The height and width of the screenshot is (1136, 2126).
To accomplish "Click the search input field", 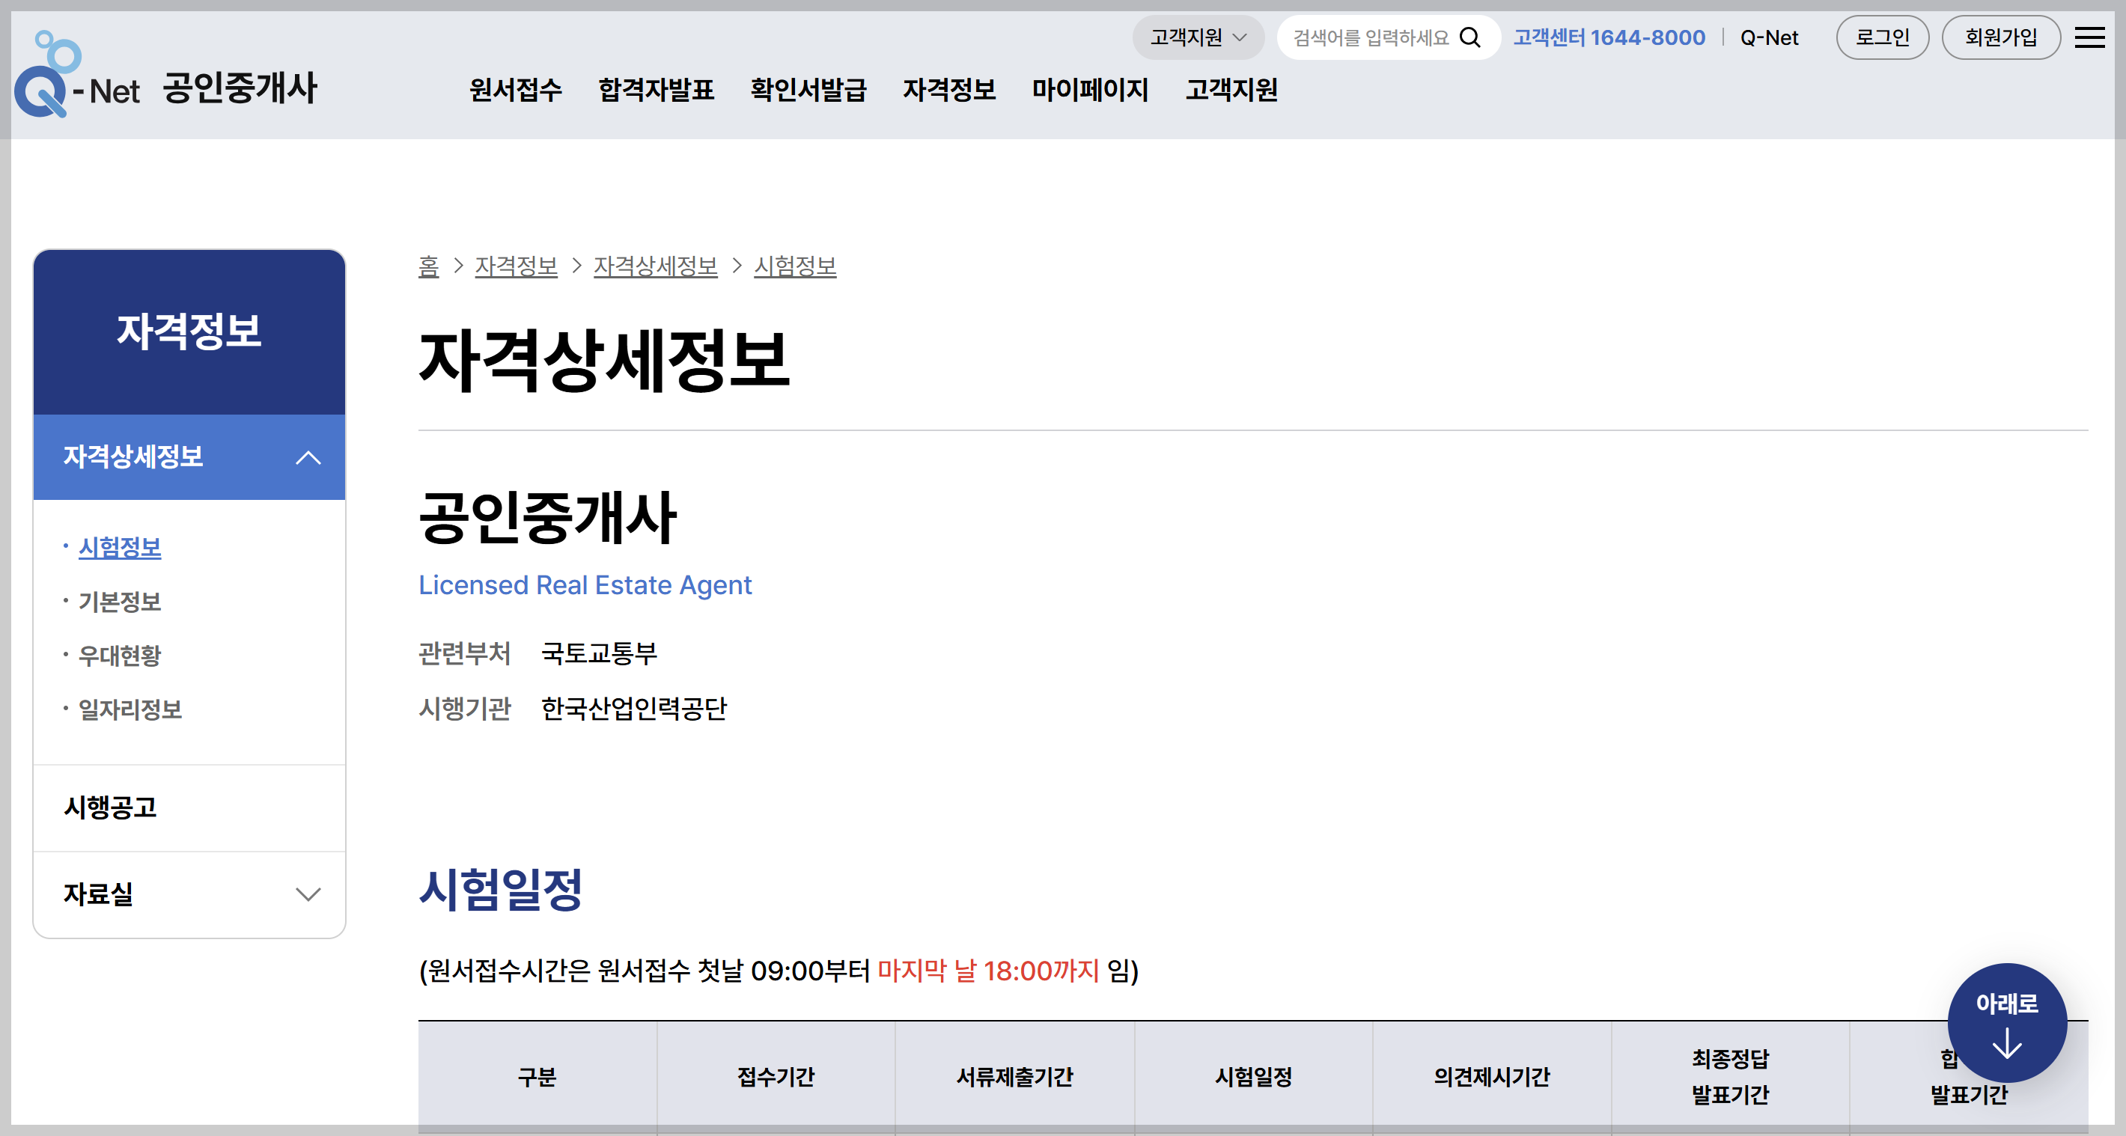I will [x=1370, y=38].
